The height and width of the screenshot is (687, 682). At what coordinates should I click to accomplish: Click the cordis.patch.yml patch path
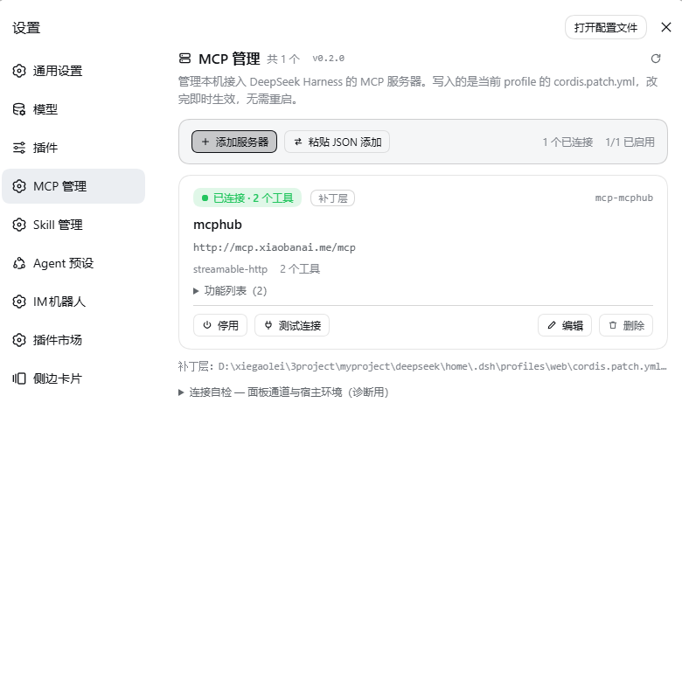442,367
